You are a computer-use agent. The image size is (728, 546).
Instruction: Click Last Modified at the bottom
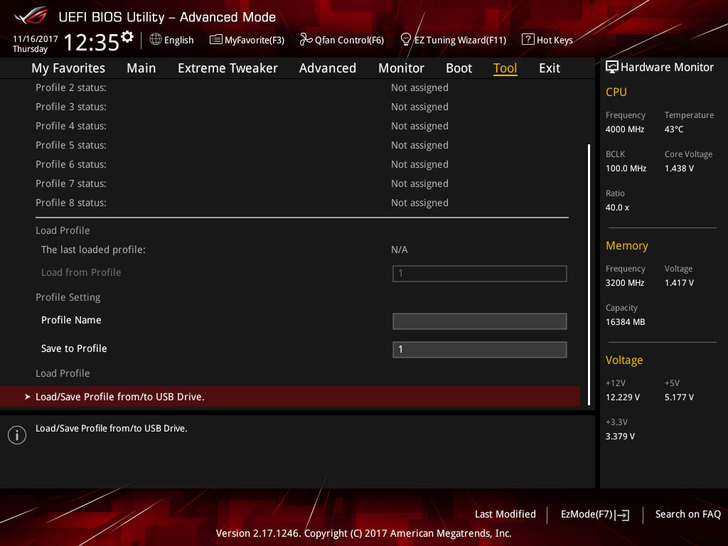tap(505, 514)
